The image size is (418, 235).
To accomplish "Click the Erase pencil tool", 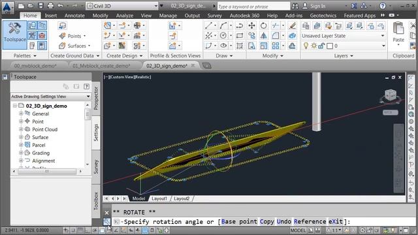I will pos(292,25).
